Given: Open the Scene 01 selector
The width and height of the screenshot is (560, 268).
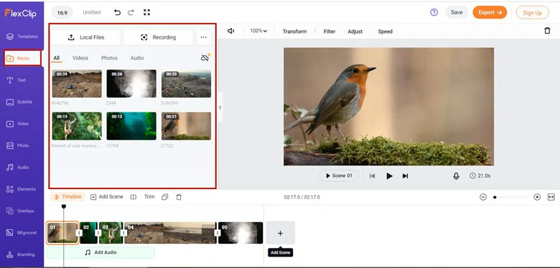Looking at the screenshot, I should [x=339, y=176].
